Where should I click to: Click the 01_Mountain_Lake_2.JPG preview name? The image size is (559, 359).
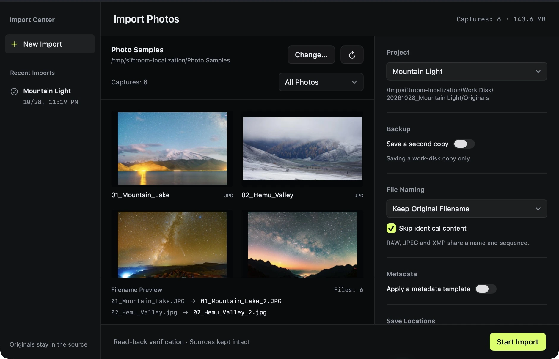(x=241, y=301)
